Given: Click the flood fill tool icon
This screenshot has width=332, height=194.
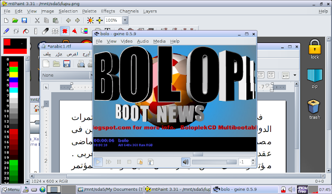Looking at the screenshot, I should click(x=26, y=31).
